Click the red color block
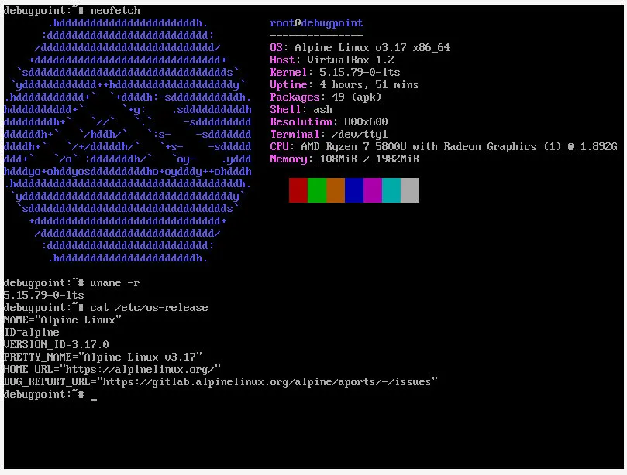 298,190
